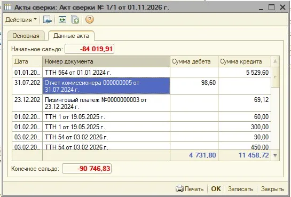Select the Данные акта tab

click(71, 36)
